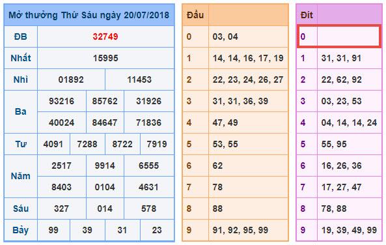Click Đít row values '55, 95'

334,144
